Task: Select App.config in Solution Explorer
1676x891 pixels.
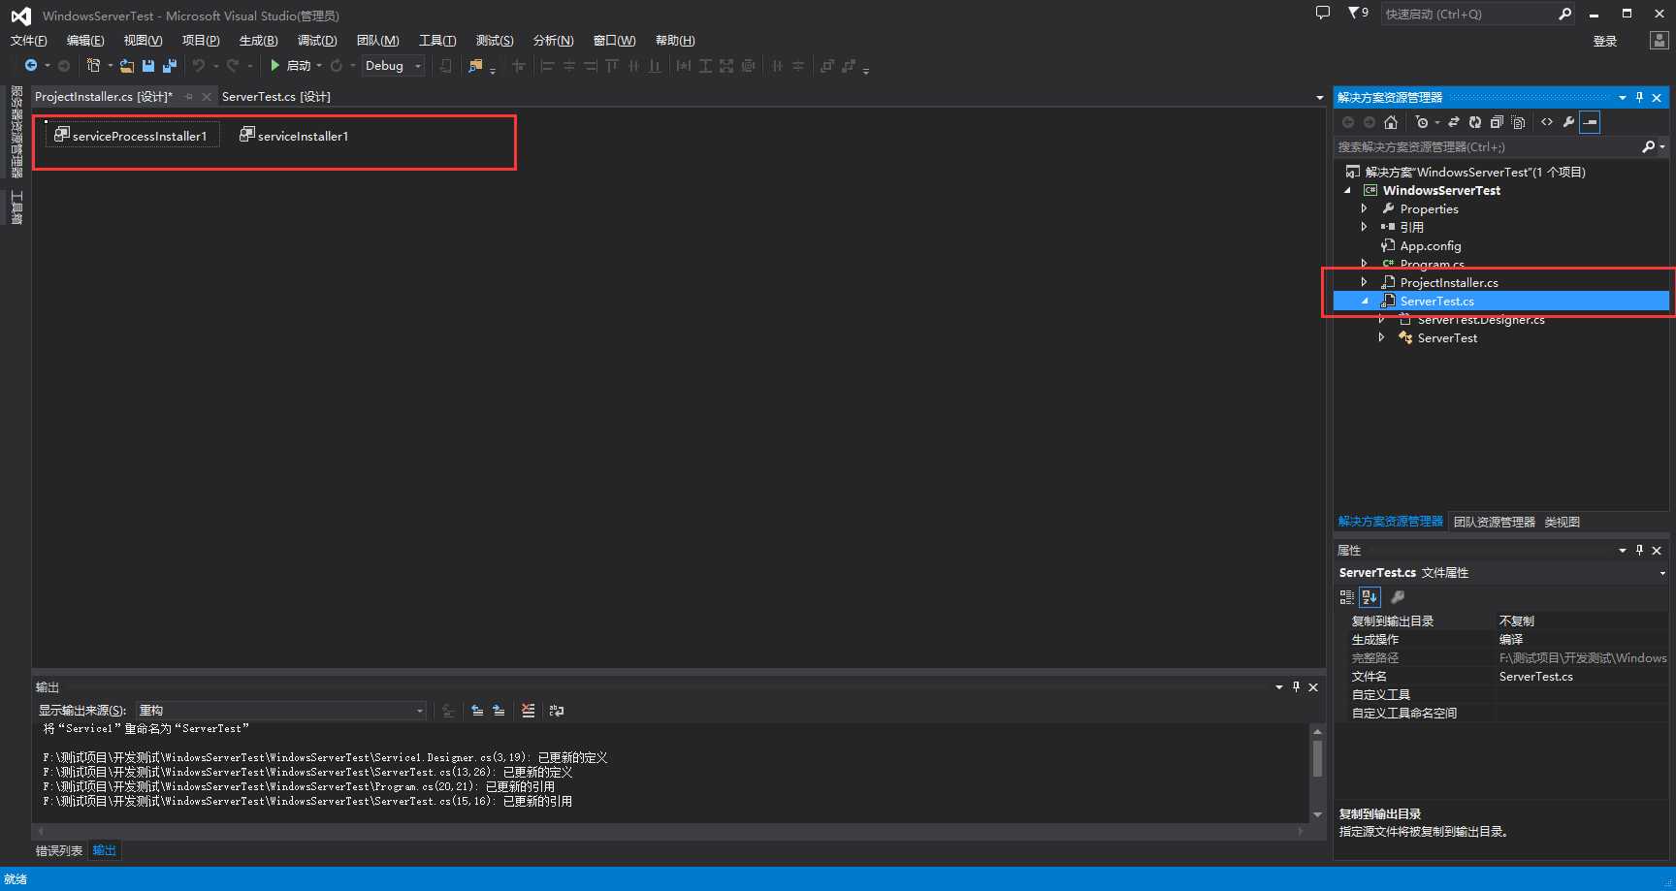Action: coord(1430,246)
